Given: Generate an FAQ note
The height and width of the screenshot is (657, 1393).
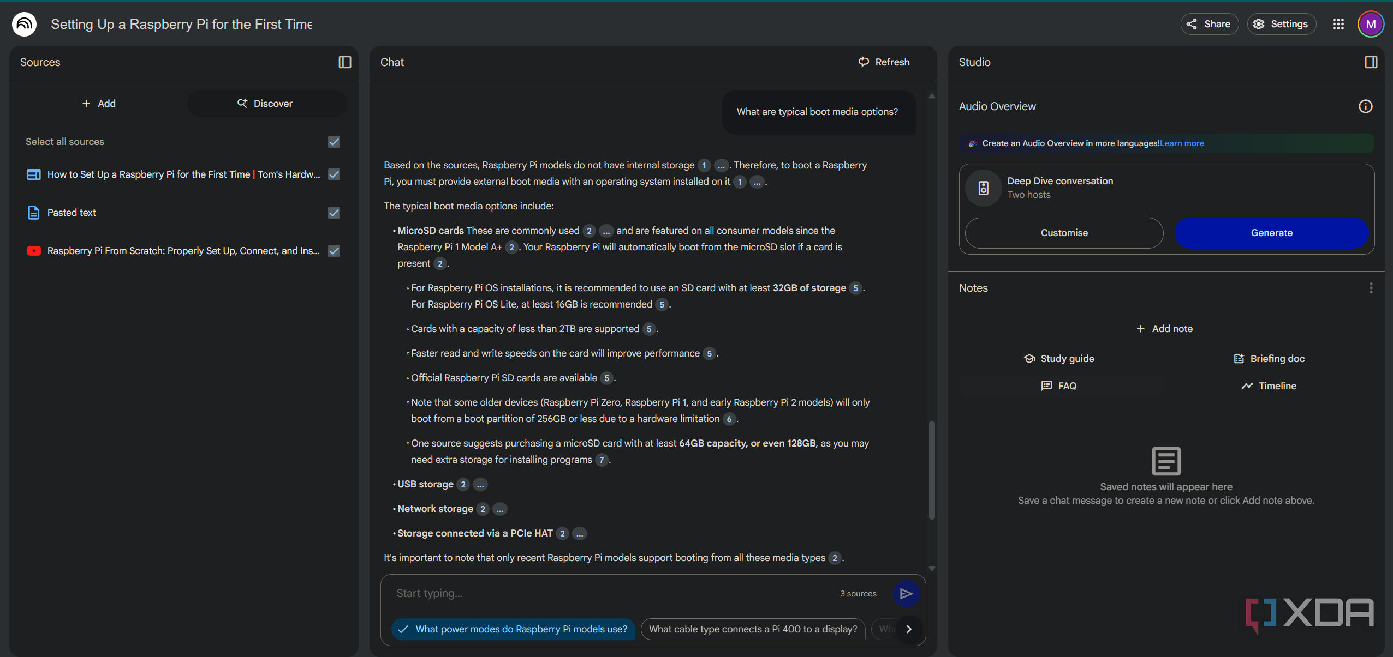Looking at the screenshot, I should [1059, 386].
